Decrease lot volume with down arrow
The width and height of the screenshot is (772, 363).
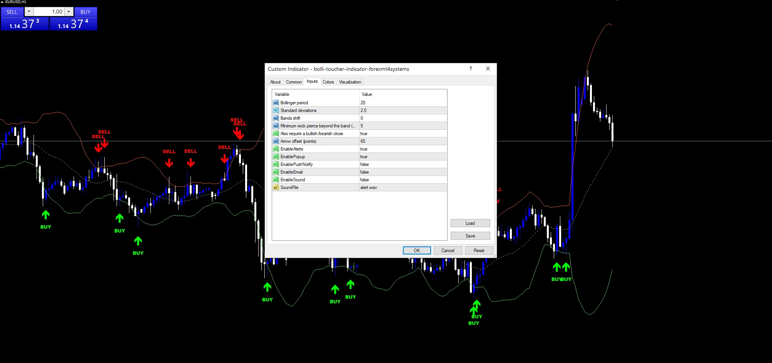29,12
